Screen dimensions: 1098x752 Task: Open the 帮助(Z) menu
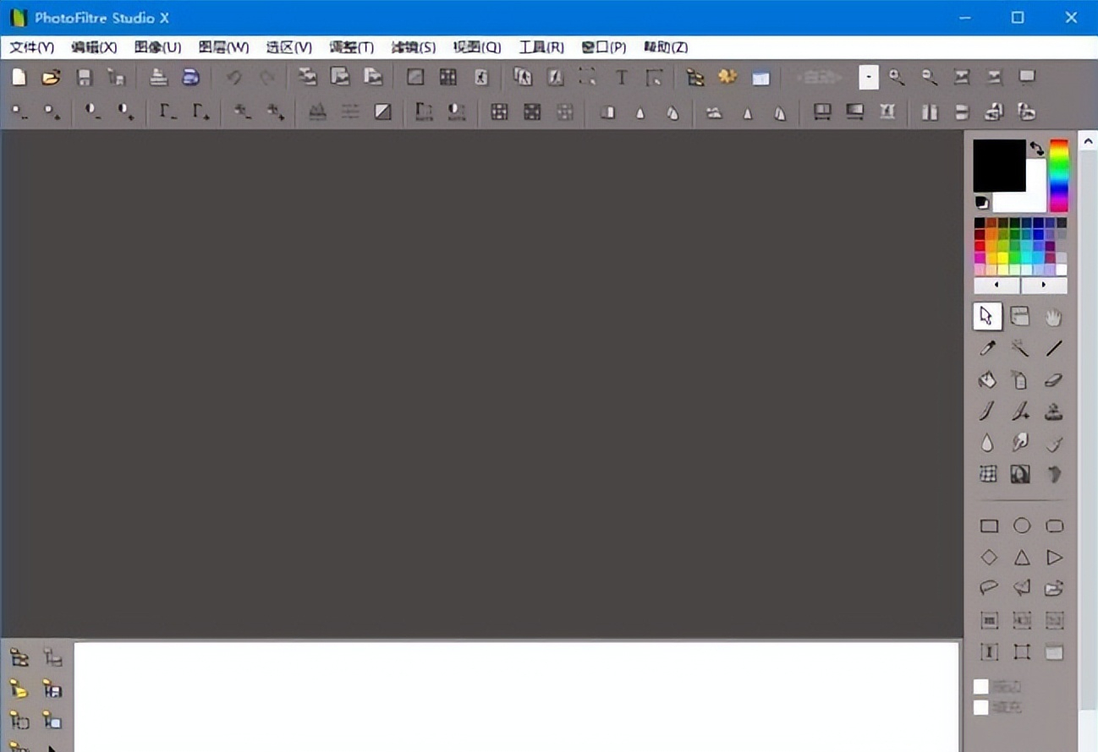pyautogui.click(x=666, y=47)
